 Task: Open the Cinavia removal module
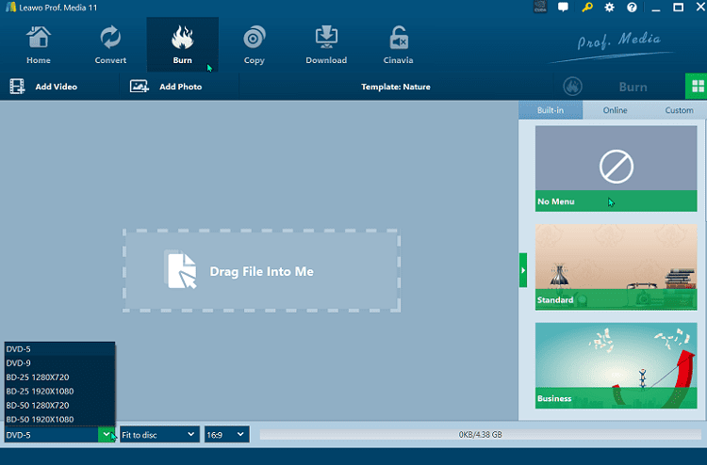398,44
